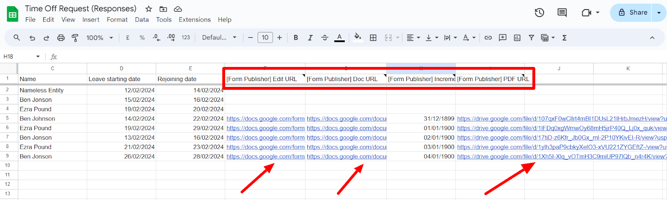Image resolution: width=667 pixels, height=200 pixels.
Task: Collapse the toolbar with up chevron
Action: (x=652, y=37)
